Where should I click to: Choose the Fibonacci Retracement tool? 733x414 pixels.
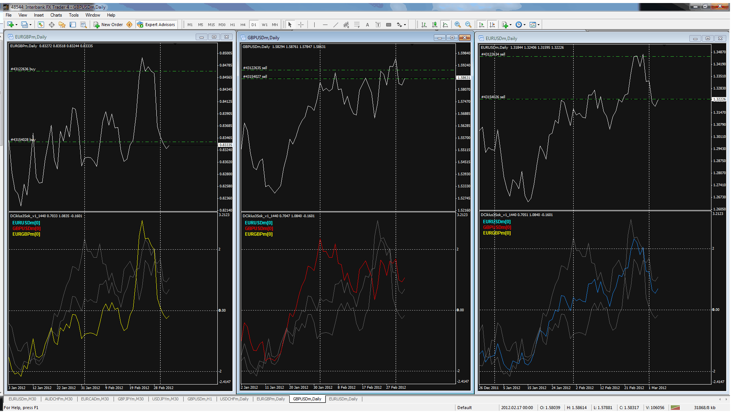coord(357,25)
